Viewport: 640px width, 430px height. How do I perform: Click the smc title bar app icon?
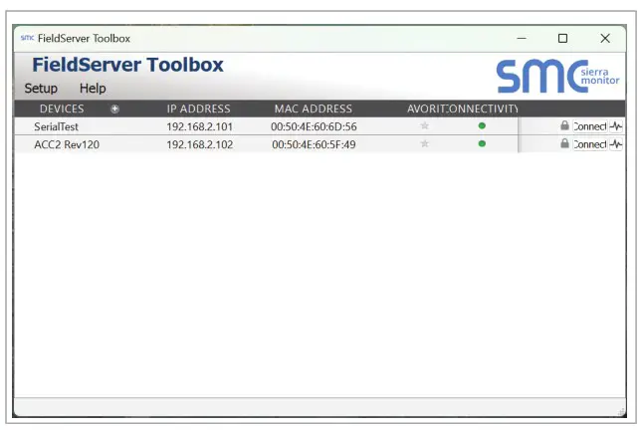[27, 38]
